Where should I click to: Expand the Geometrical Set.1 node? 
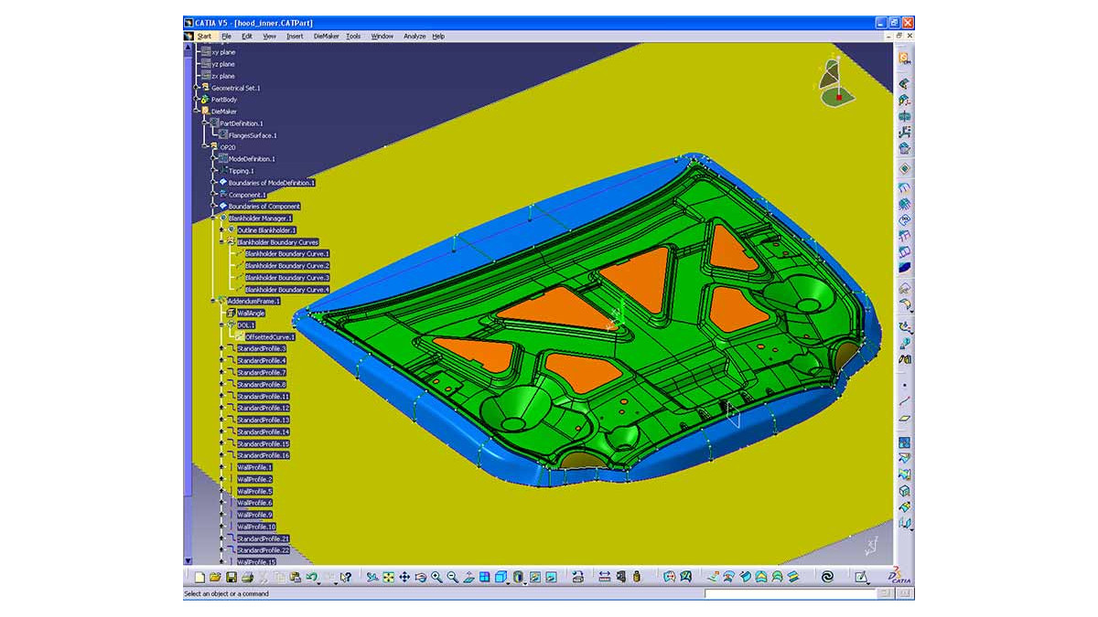(195, 88)
